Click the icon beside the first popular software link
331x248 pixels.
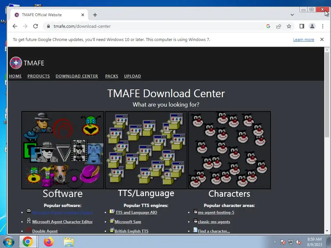pos(29,211)
